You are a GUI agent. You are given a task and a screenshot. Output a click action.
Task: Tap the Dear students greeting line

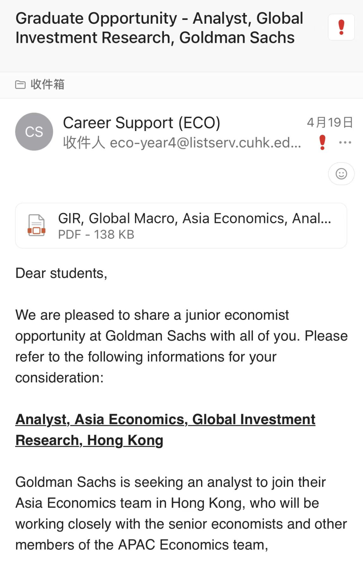[61, 273]
